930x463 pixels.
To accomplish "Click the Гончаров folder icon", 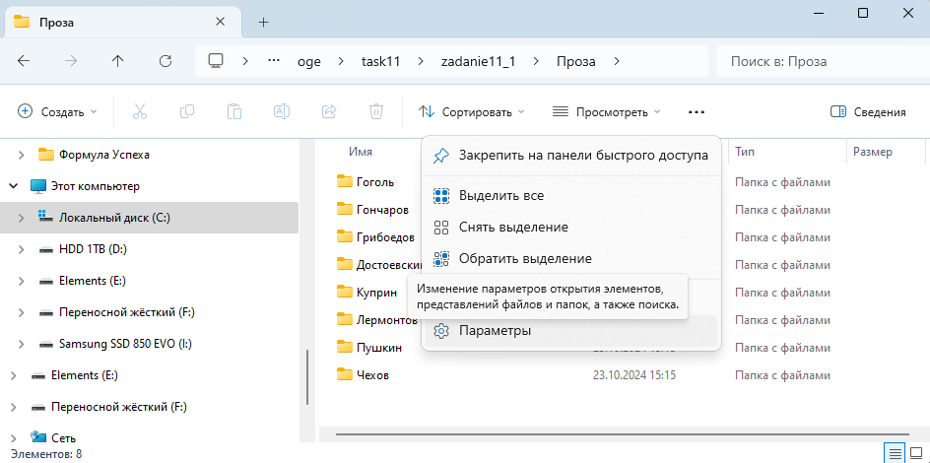I will pyautogui.click(x=345, y=209).
